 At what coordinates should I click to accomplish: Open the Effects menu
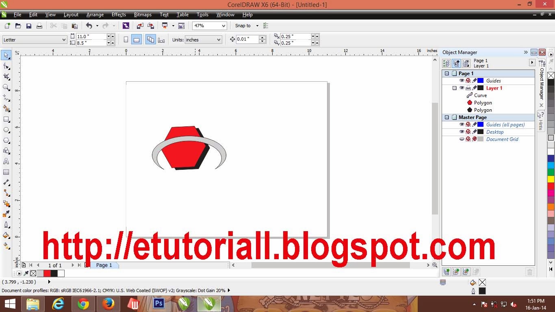119,15
